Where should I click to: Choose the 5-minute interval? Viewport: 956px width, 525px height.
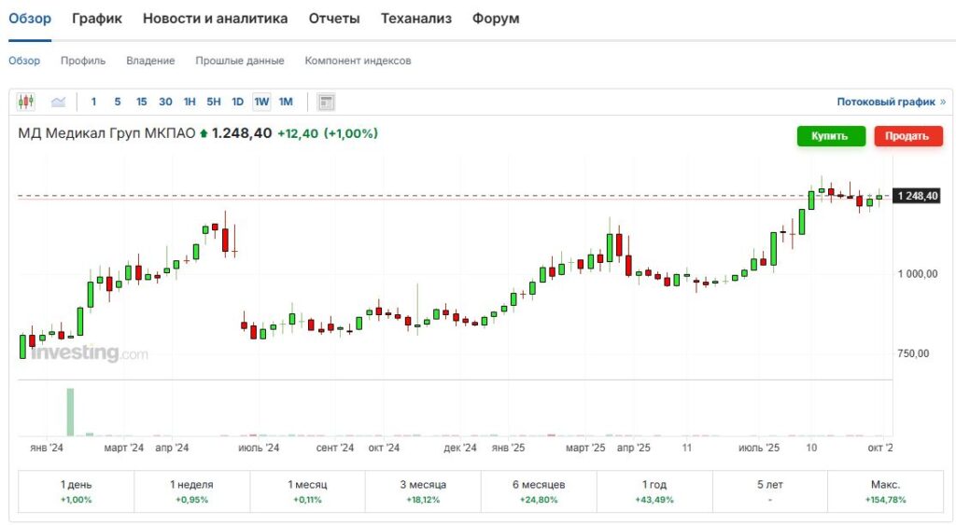[117, 102]
